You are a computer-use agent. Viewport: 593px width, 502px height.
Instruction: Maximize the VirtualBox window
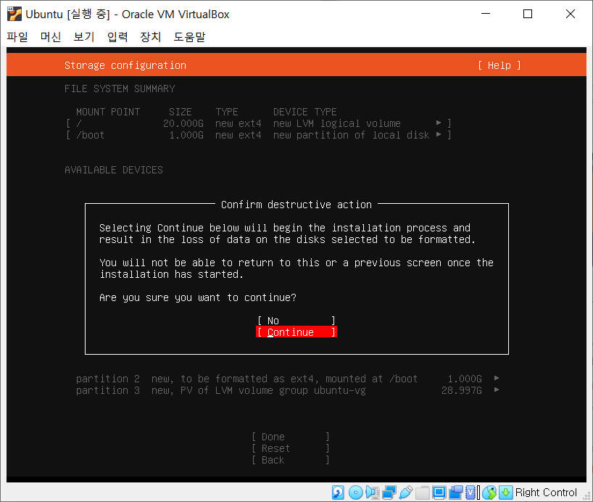pyautogui.click(x=528, y=14)
